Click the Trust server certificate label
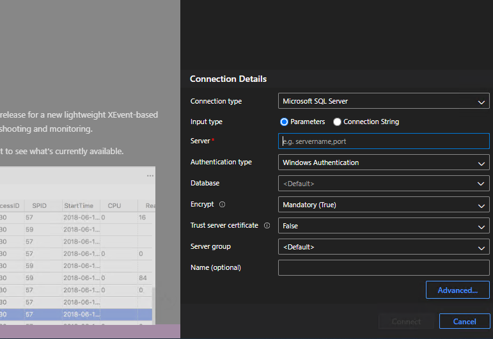Viewport: 493px width, 339px height. [x=224, y=225]
